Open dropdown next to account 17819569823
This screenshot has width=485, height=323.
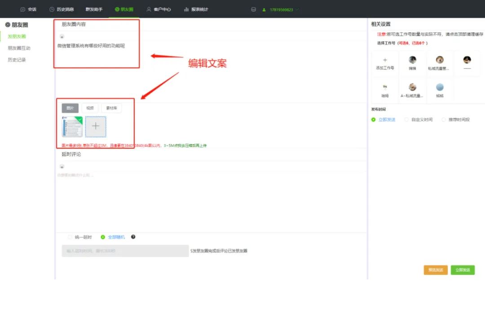pos(296,9)
